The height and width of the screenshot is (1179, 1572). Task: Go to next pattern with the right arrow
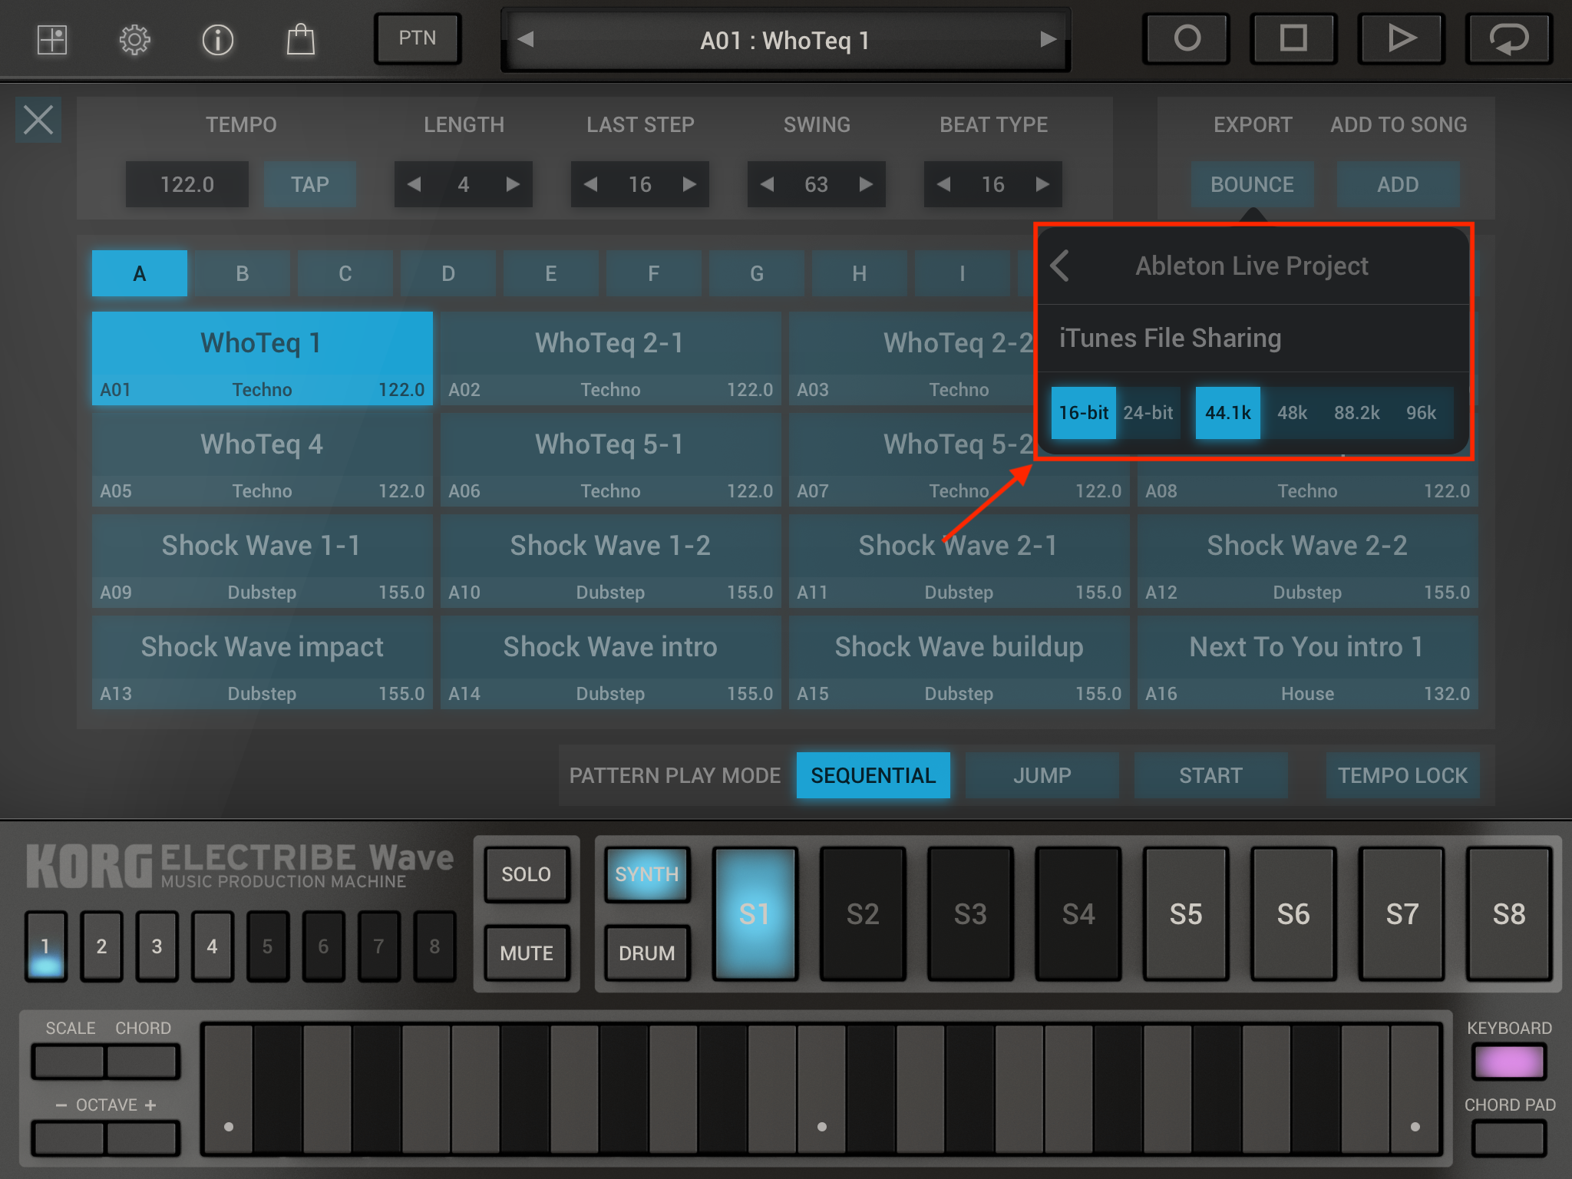point(1048,39)
